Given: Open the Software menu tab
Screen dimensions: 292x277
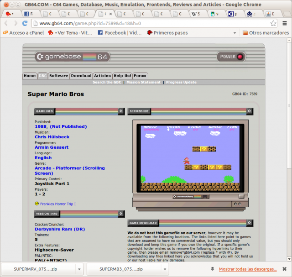Looking at the screenshot, I should click(59, 76).
